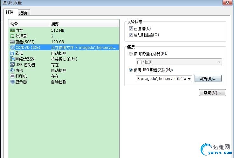Click the 高级(V)... button
Viewport: 234px width, 158px height.
pos(212,93)
